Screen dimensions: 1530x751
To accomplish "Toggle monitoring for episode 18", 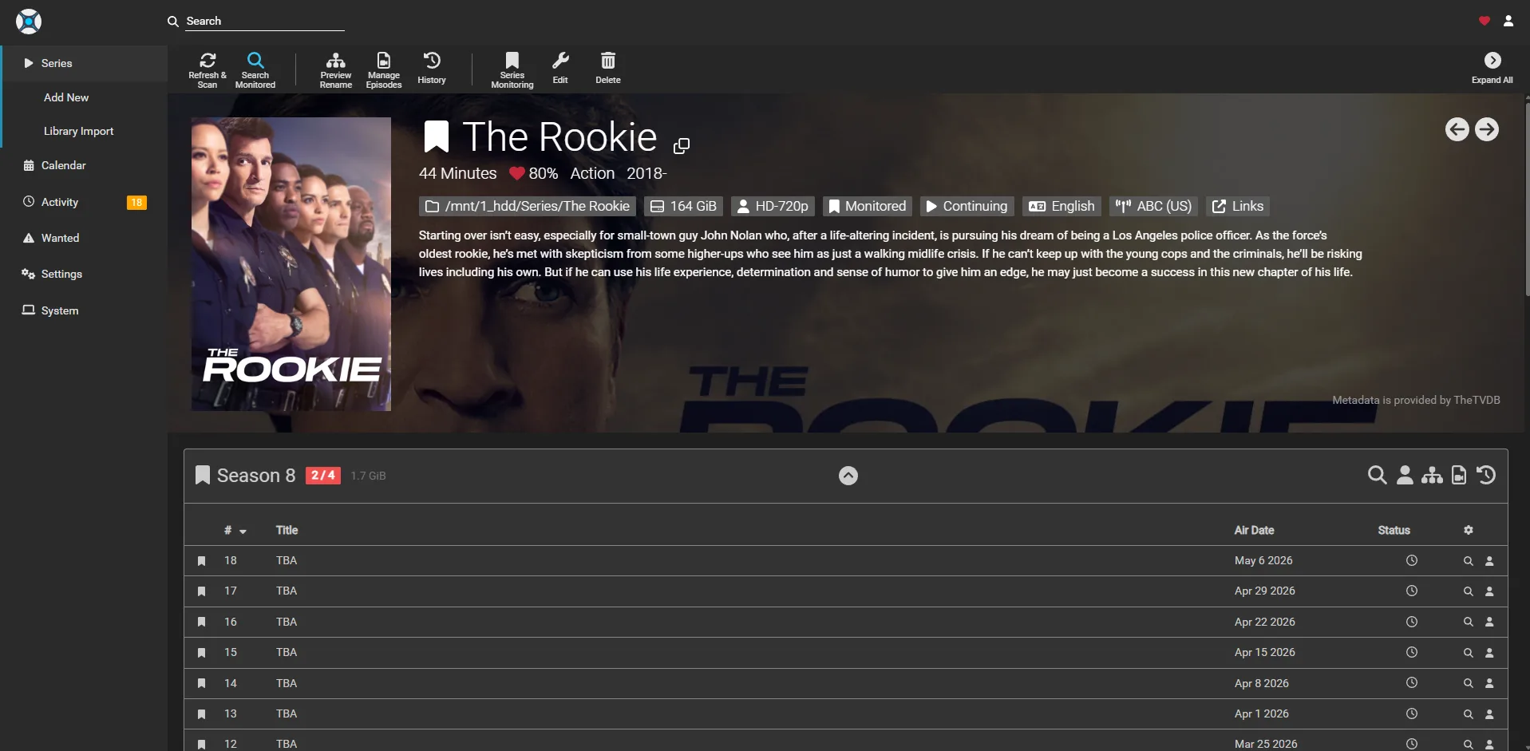I will click(x=202, y=561).
